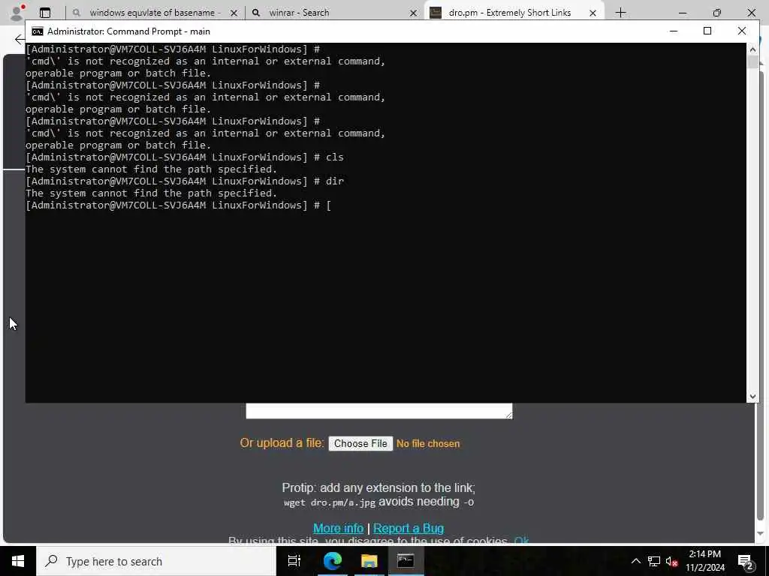
Task: Go back with the browser back arrow
Action: pyautogui.click(x=20, y=39)
